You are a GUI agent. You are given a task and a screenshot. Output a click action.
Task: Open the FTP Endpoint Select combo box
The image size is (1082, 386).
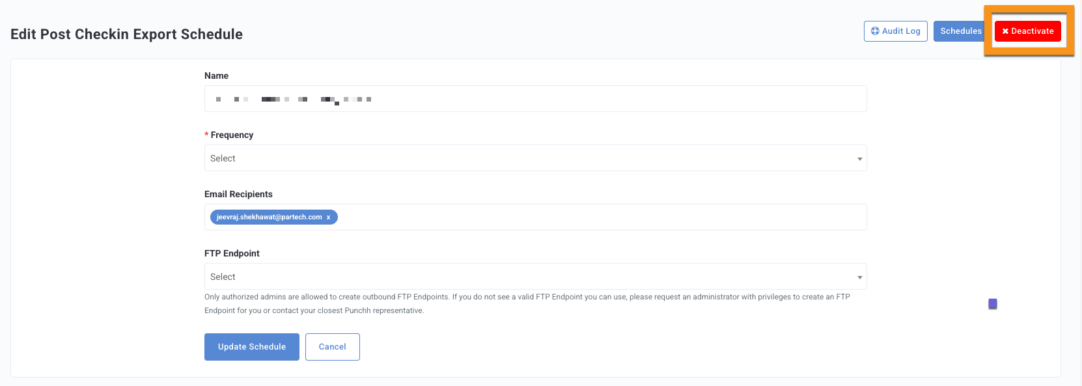(535, 277)
